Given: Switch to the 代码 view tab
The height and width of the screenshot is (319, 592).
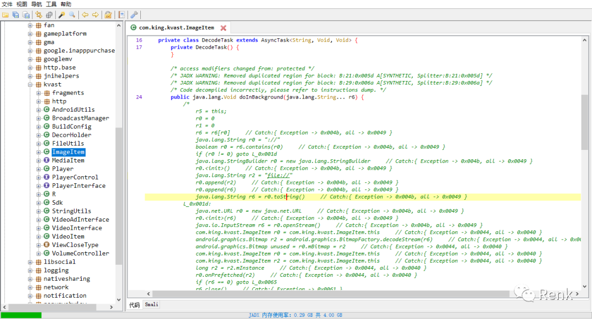Looking at the screenshot, I should [x=134, y=305].
